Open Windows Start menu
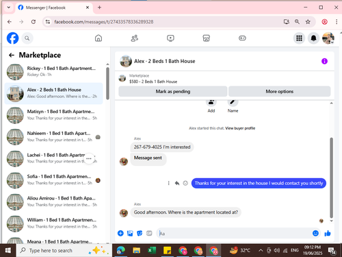 [x=8, y=251]
